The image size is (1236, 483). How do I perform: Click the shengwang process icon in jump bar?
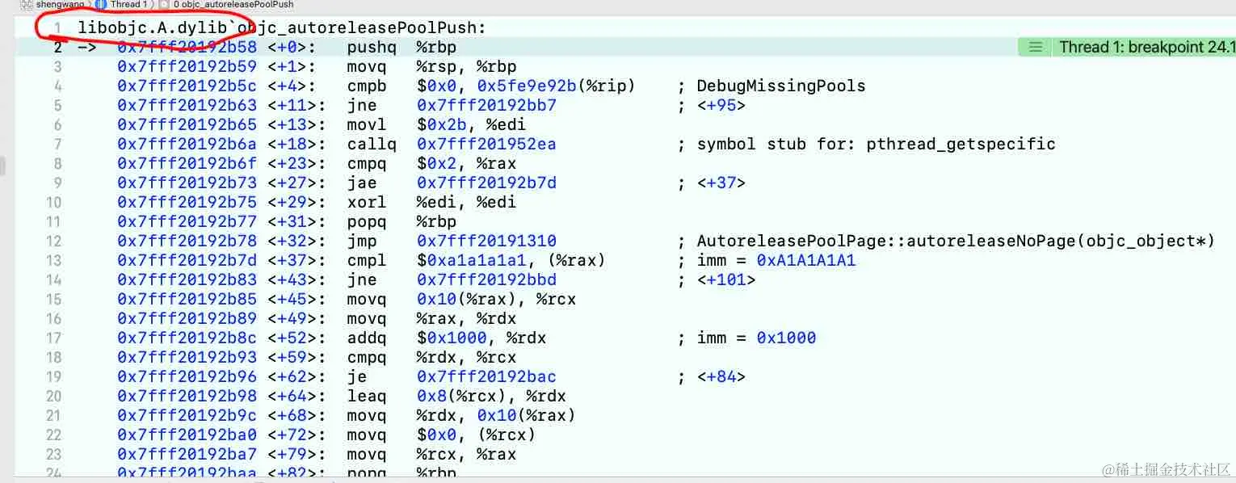click(x=26, y=4)
